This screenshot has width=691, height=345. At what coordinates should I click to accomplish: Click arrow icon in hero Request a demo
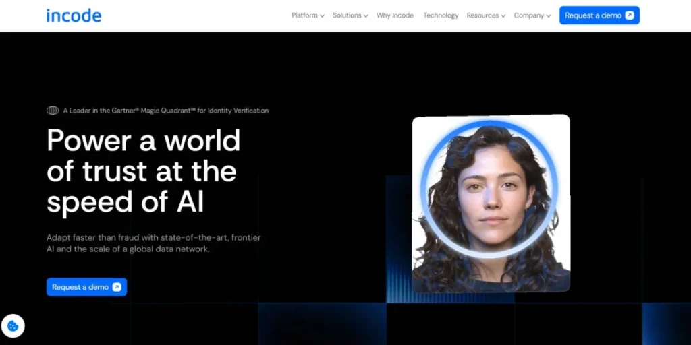click(117, 287)
